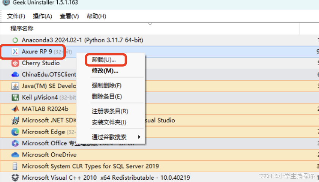Click the Microsoft Office icon
The height and width of the screenshot is (182, 319).
coord(15,143)
